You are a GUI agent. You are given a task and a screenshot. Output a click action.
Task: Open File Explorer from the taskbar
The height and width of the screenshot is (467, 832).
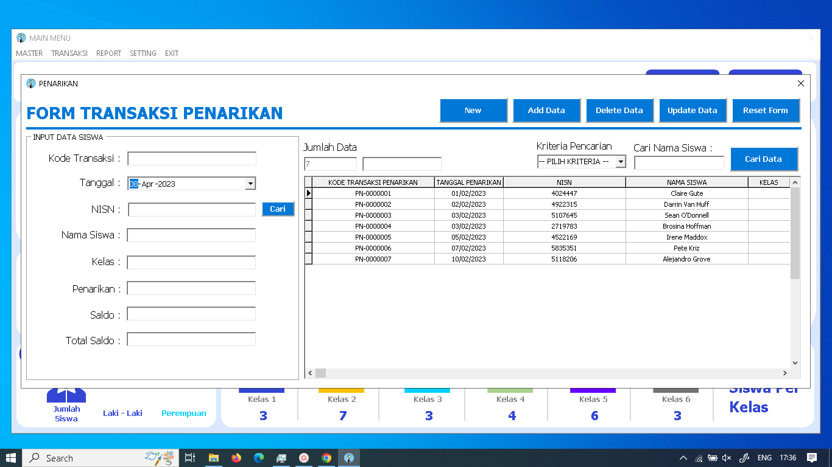214,458
